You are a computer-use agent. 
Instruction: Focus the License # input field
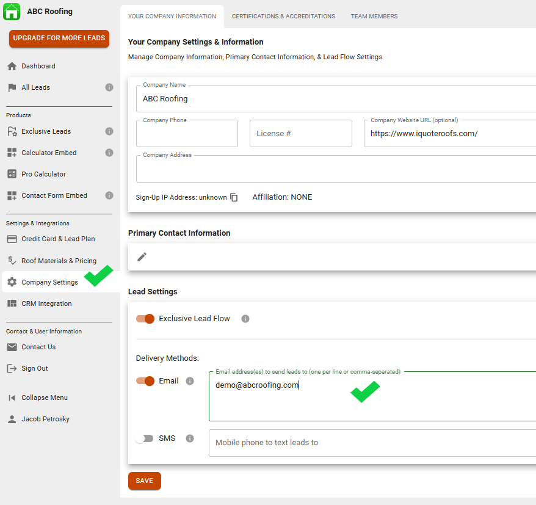(300, 134)
